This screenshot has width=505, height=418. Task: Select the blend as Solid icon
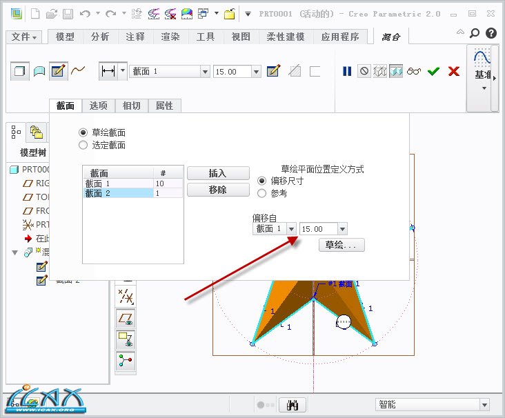pos(19,71)
